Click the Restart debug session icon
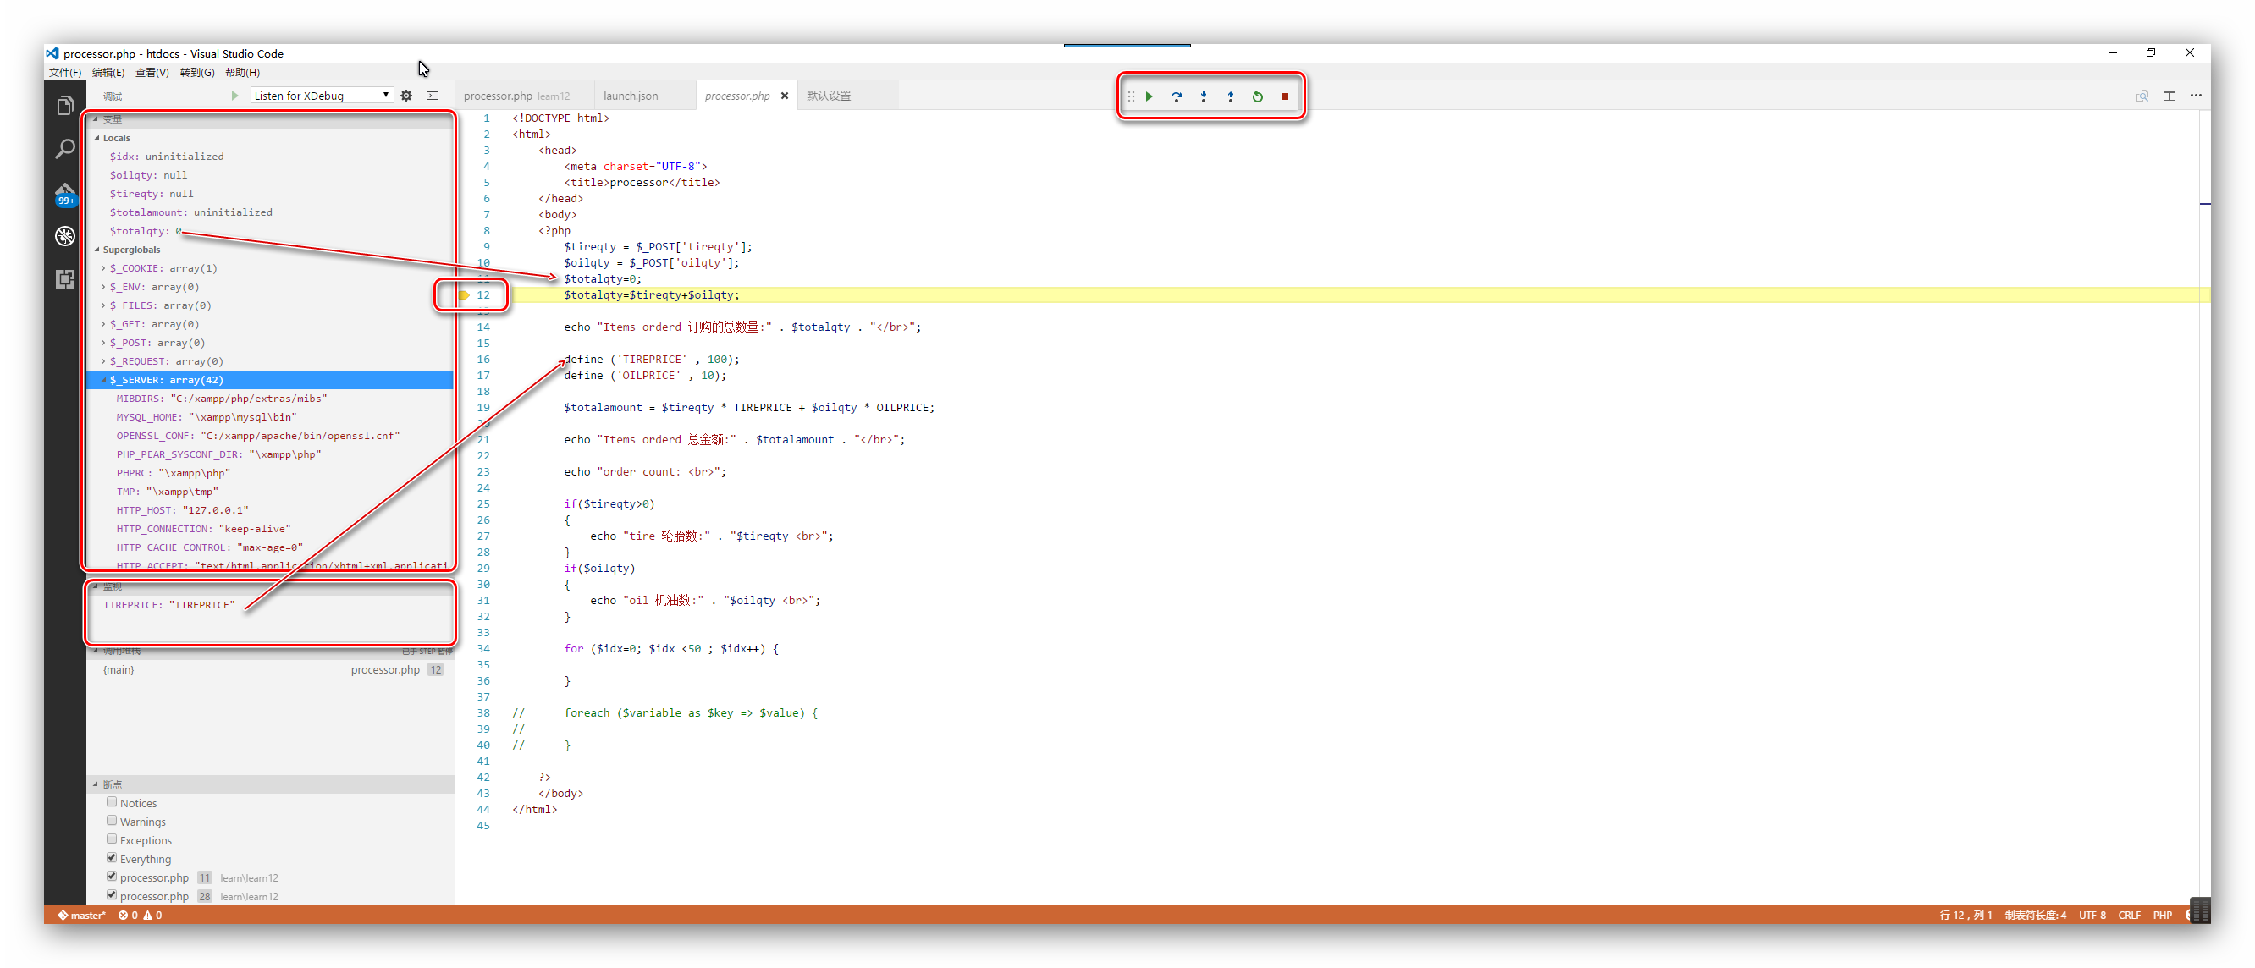Viewport: 2255px width, 968px height. (x=1257, y=96)
